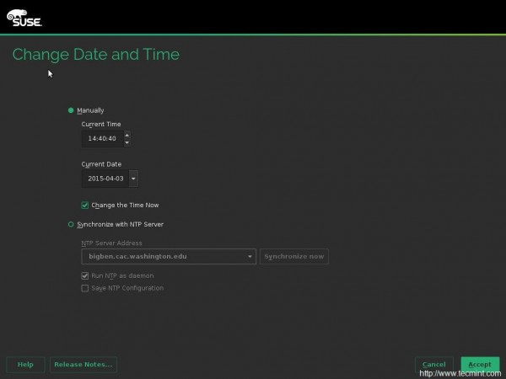Toggle the Run NTP as daemon checkbox
The height and width of the screenshot is (379, 506).
coord(85,276)
